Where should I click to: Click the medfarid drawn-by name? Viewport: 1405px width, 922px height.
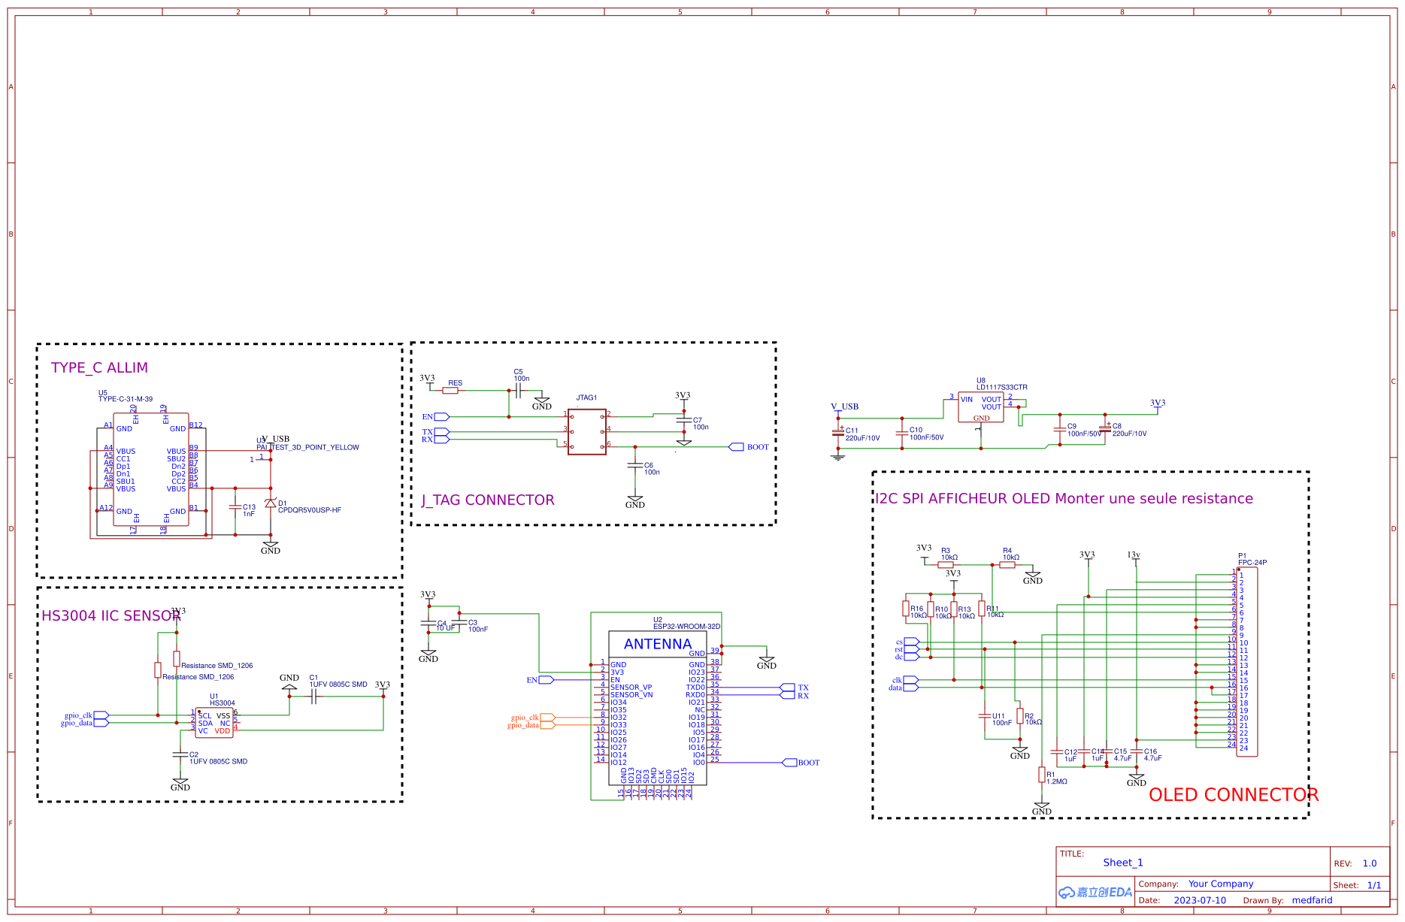click(x=1312, y=900)
